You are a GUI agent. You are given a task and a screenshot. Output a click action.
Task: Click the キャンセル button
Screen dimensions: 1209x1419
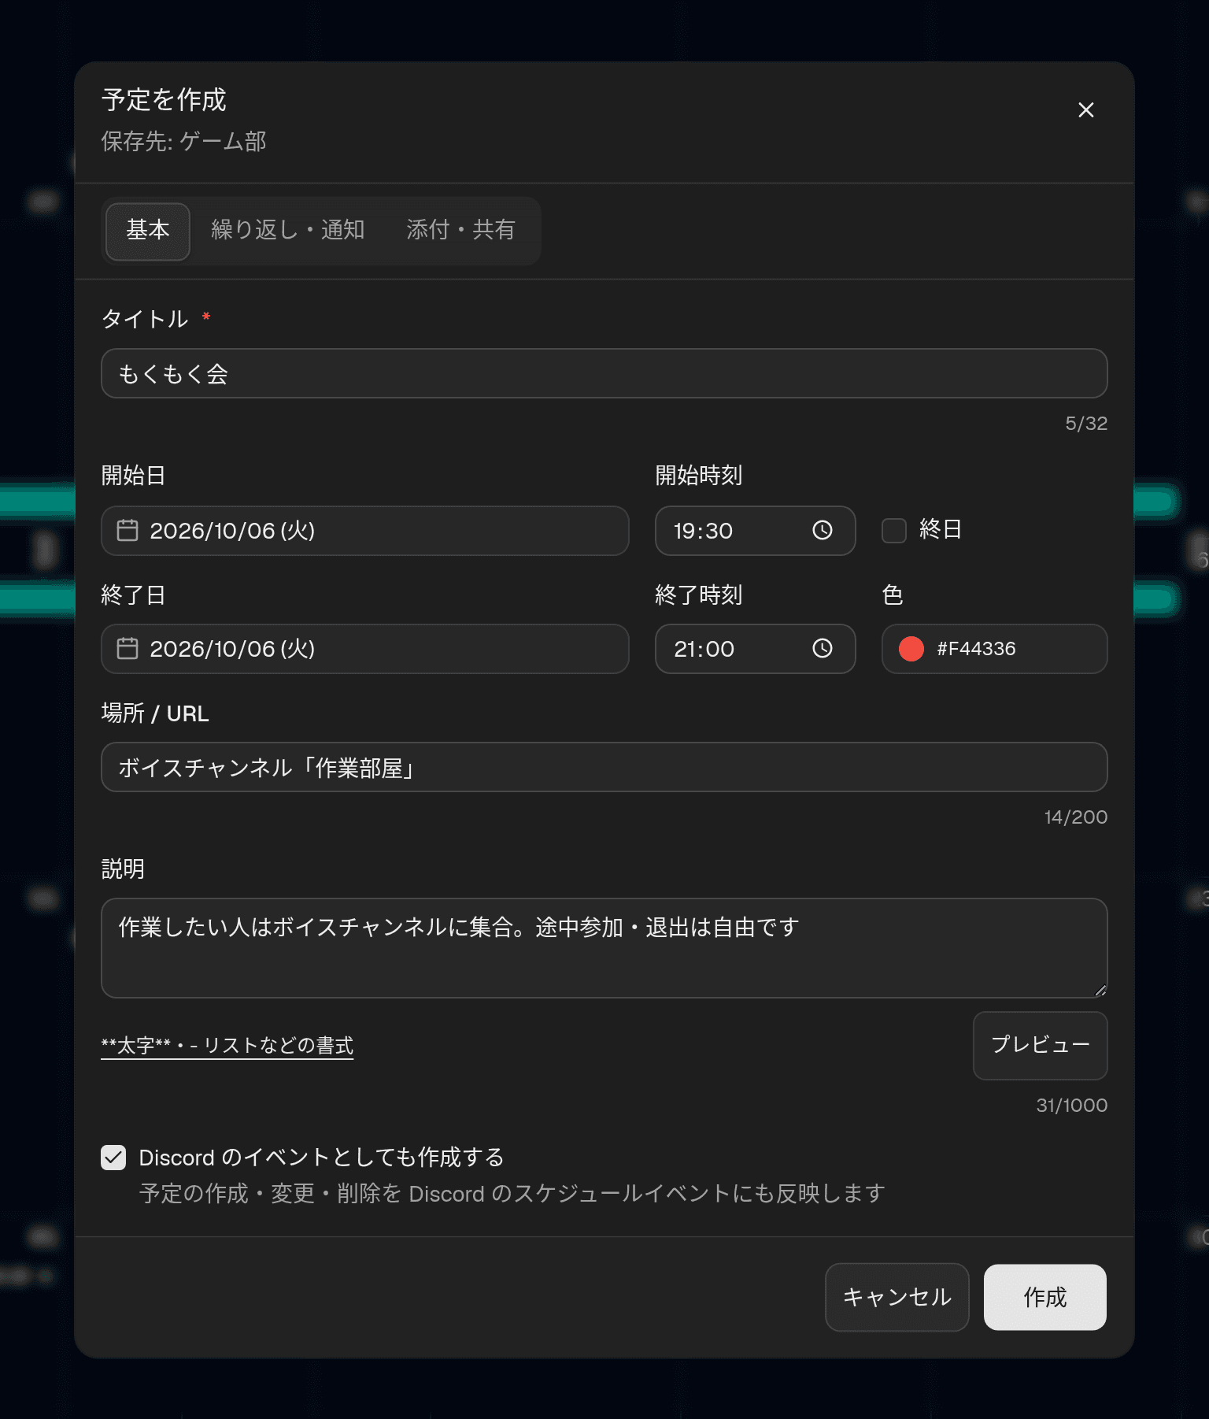tap(897, 1297)
